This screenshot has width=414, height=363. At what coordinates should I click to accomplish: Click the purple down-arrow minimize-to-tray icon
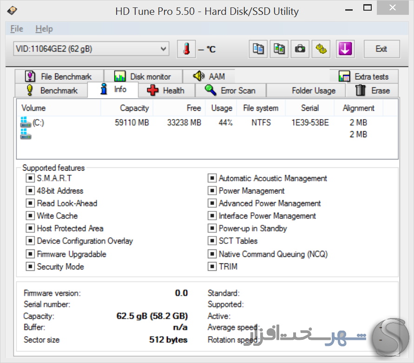pos(345,49)
